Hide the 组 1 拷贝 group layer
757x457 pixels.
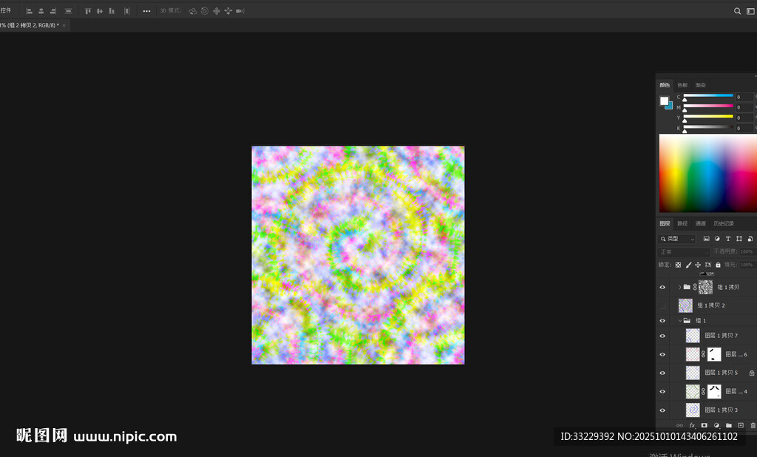click(662, 288)
